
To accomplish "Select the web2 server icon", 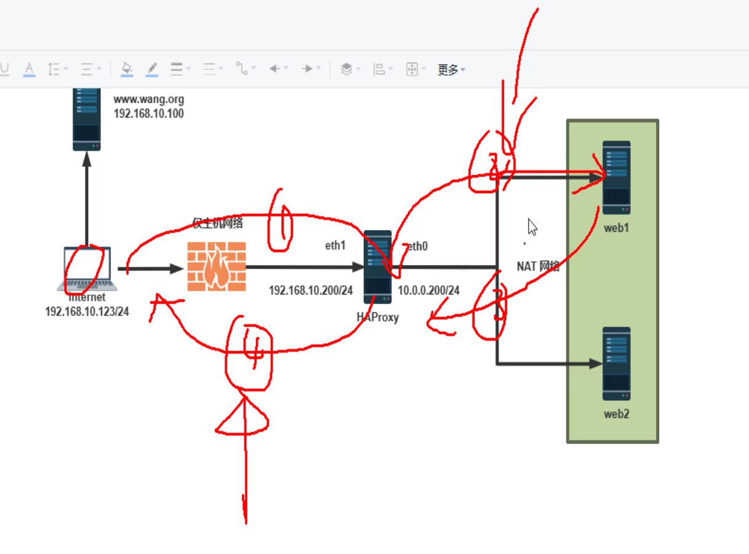I will (616, 363).
